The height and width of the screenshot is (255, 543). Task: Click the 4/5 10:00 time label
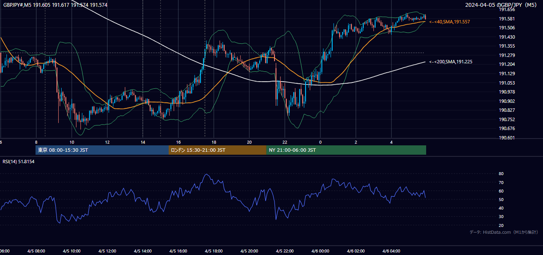(72, 251)
